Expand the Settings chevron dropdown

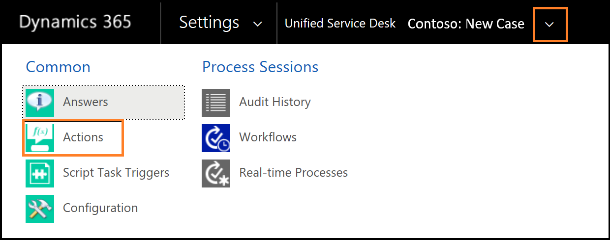coord(257,24)
